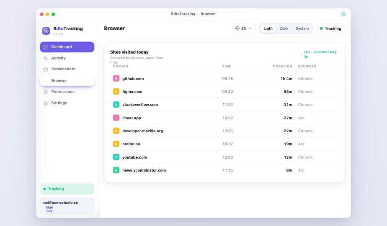The width and height of the screenshot is (387, 226).
Task: Click the 09:18 time cell
Action: [227, 78]
